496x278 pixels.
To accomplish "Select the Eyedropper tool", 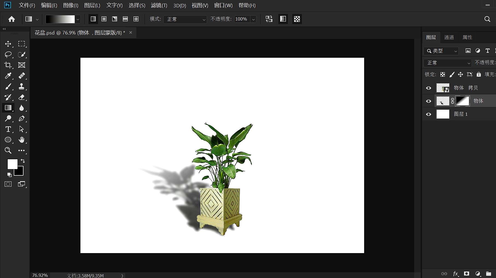I will (8, 76).
